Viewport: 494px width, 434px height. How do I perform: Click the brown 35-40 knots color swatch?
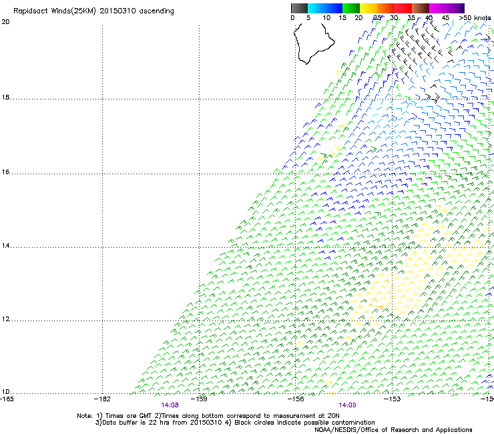421,8
